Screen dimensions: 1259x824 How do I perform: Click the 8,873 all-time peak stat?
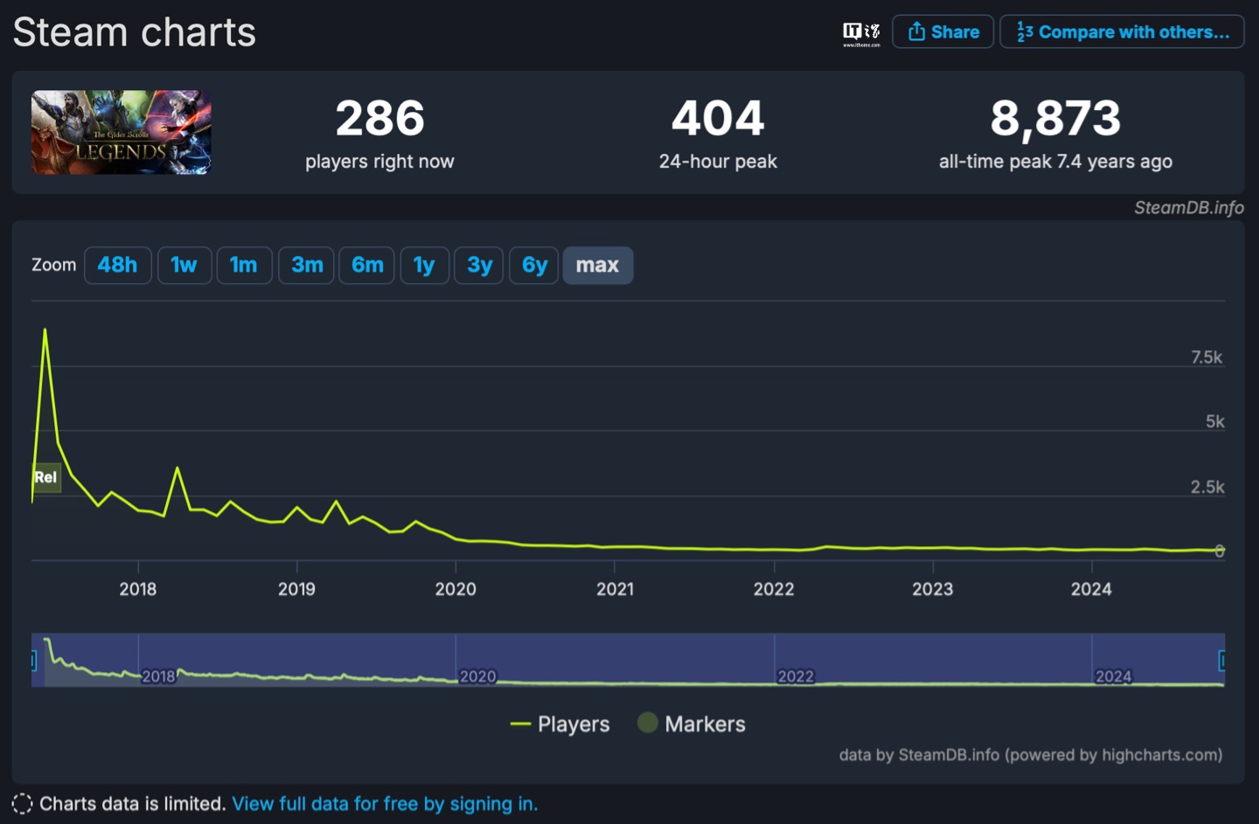(x=1055, y=134)
